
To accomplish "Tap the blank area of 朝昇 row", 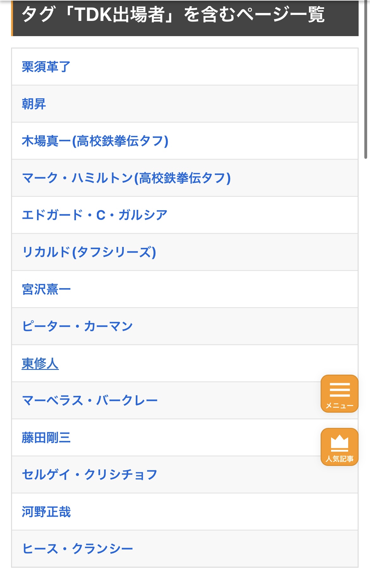I will [x=203, y=104].
